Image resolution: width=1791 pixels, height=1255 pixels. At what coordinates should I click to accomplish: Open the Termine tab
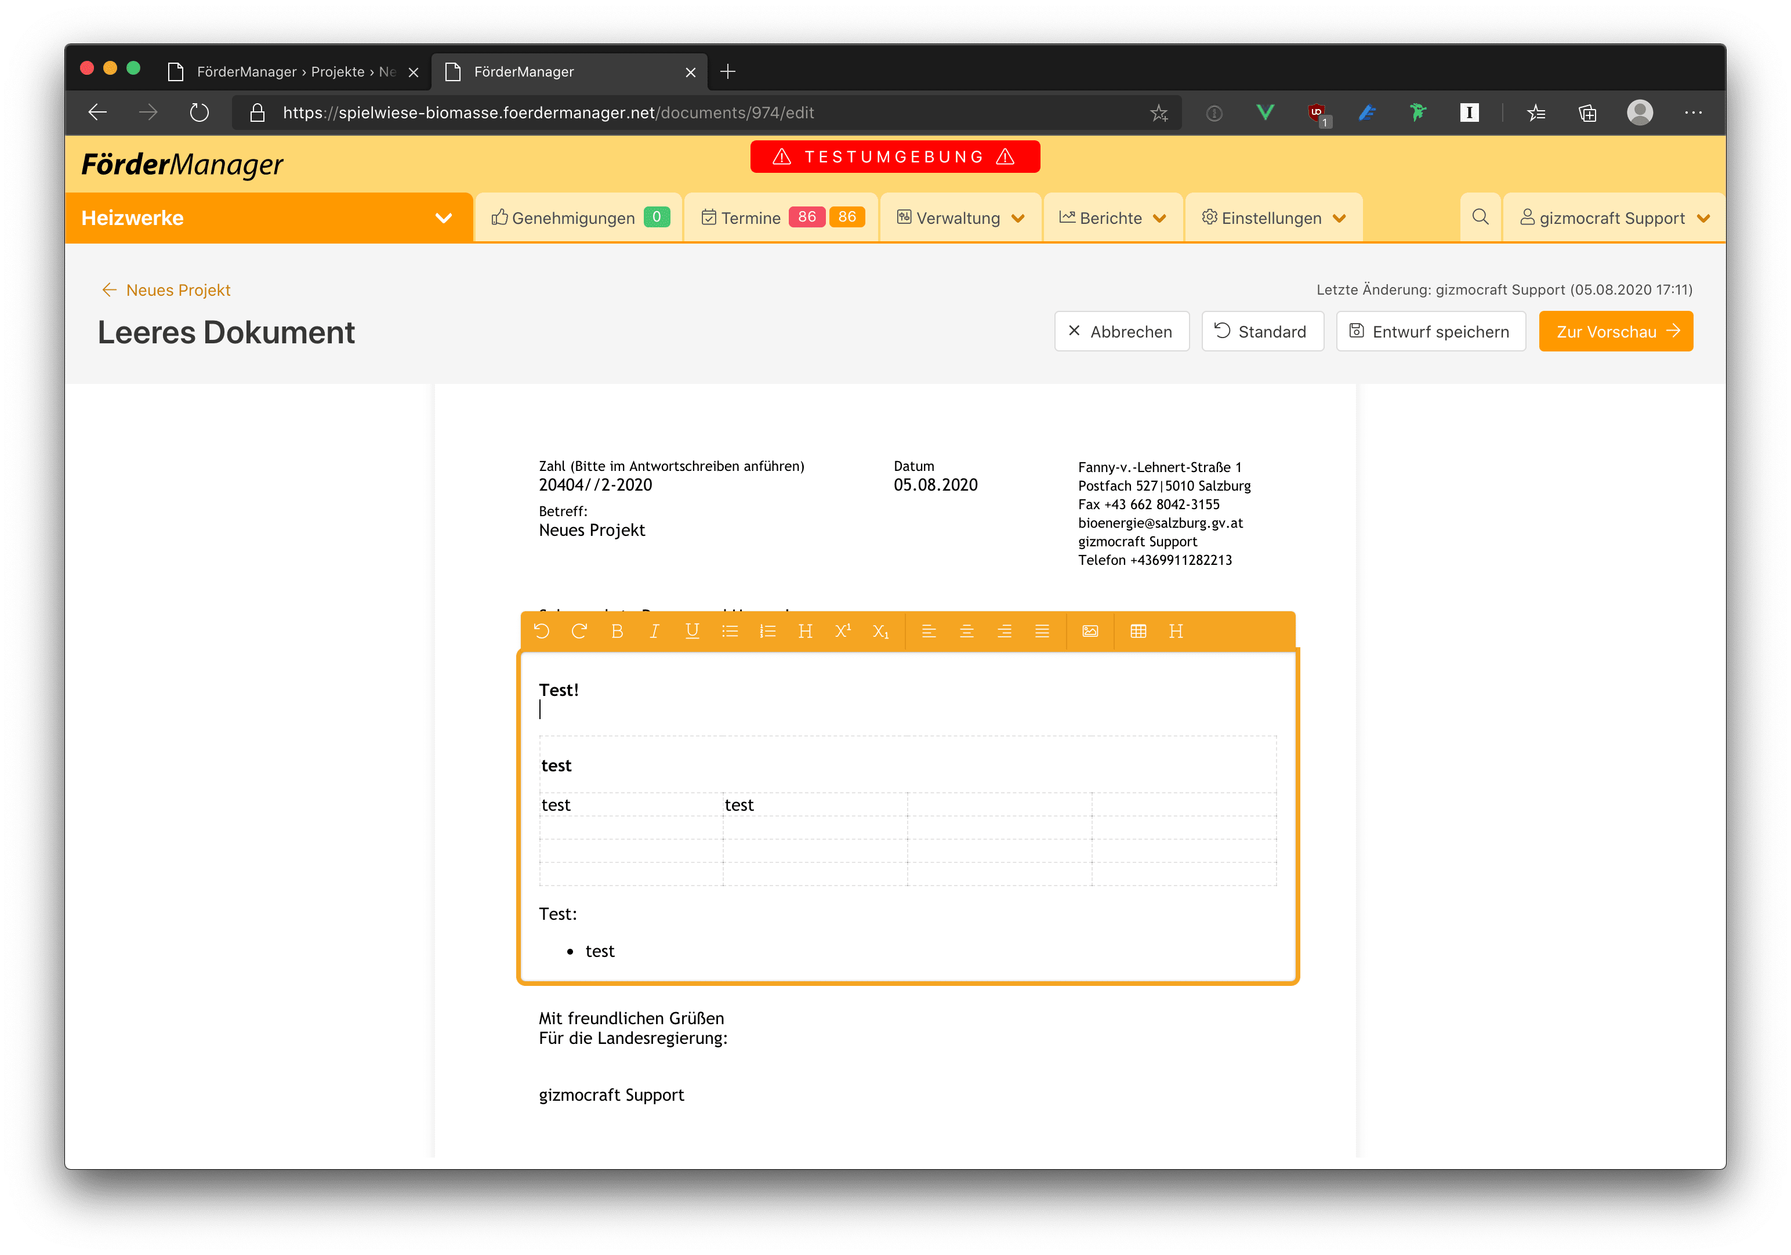click(782, 217)
